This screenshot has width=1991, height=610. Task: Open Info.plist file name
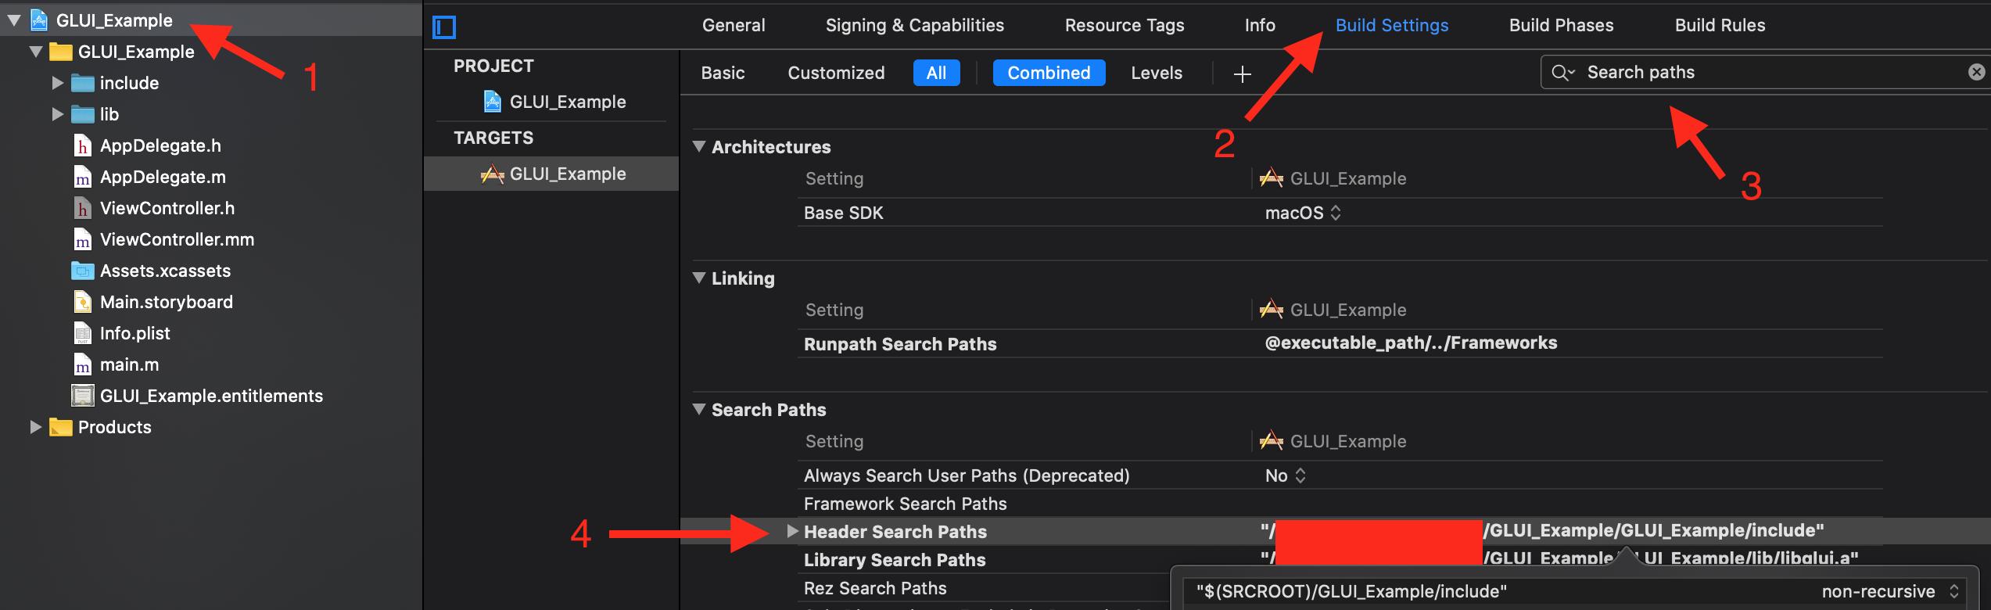coord(135,333)
